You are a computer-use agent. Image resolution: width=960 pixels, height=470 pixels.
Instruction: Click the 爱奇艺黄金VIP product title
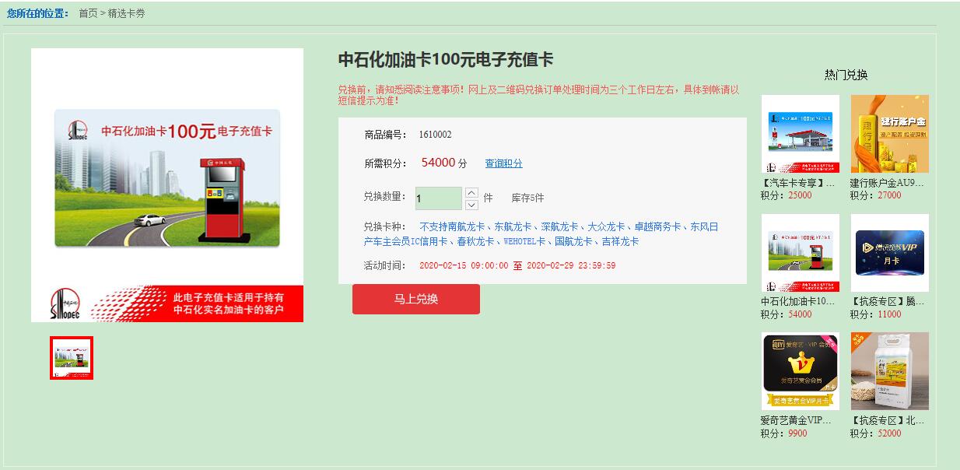[797, 420]
